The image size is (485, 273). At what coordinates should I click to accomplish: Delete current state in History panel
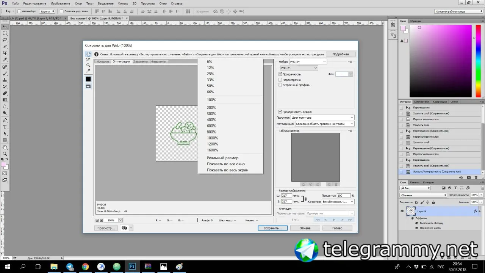(476, 177)
